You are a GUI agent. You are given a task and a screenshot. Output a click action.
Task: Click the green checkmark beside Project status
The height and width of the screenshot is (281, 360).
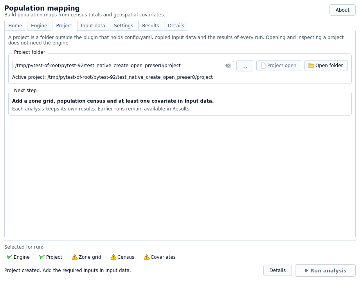[x=42, y=257]
